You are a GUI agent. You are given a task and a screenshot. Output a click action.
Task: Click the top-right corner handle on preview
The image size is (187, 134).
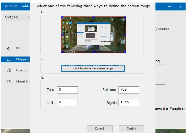pyautogui.click(x=125, y=17)
